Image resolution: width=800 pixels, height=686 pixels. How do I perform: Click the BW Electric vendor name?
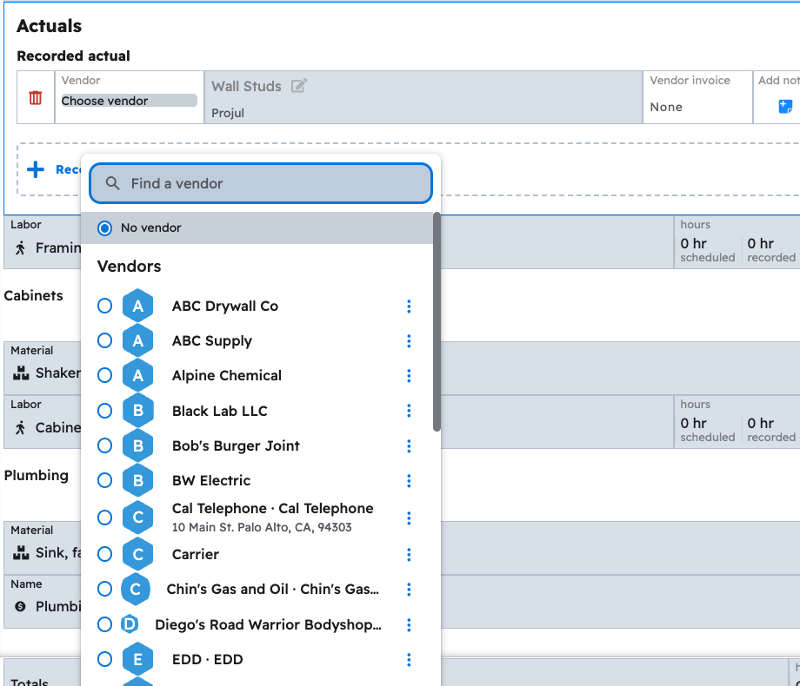(211, 480)
